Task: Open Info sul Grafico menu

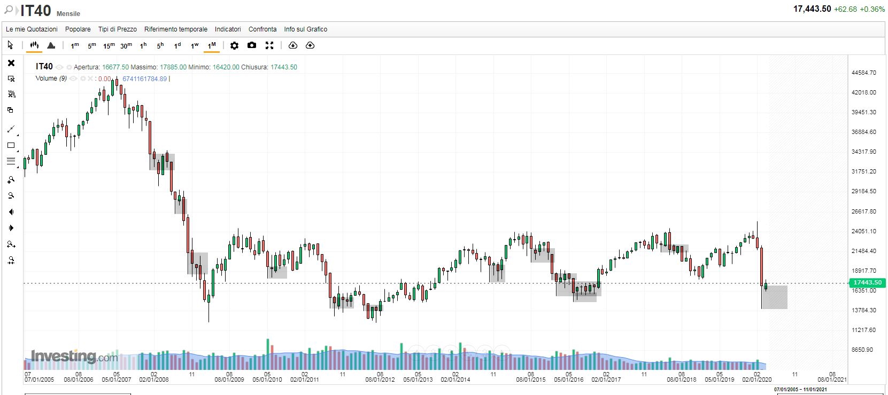Action: coord(306,29)
